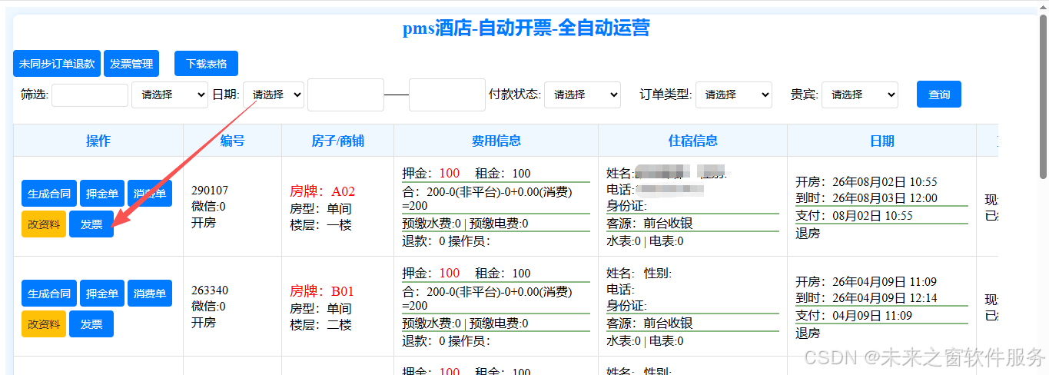
Task: Click the 下载表格 download button
Action: click(206, 64)
